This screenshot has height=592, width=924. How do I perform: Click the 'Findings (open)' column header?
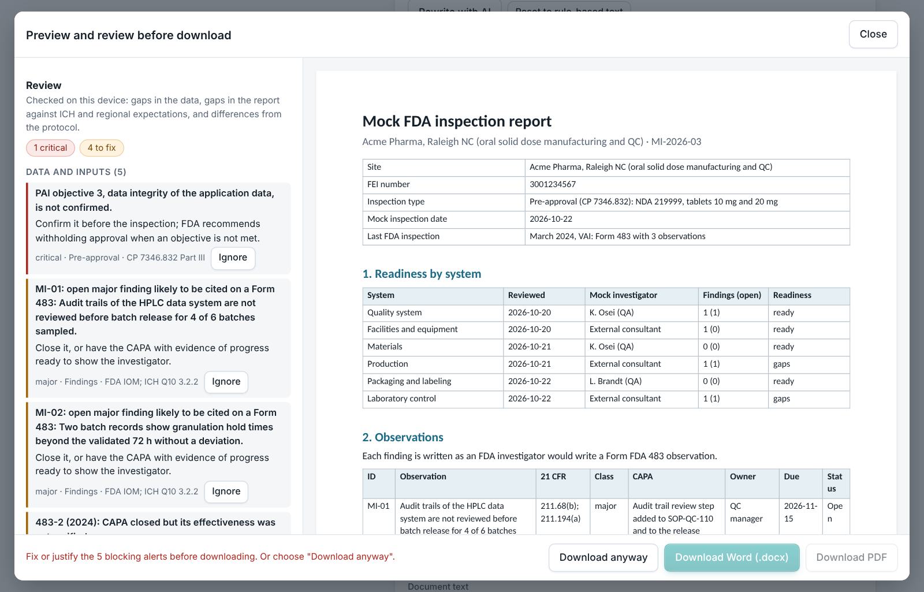(733, 295)
